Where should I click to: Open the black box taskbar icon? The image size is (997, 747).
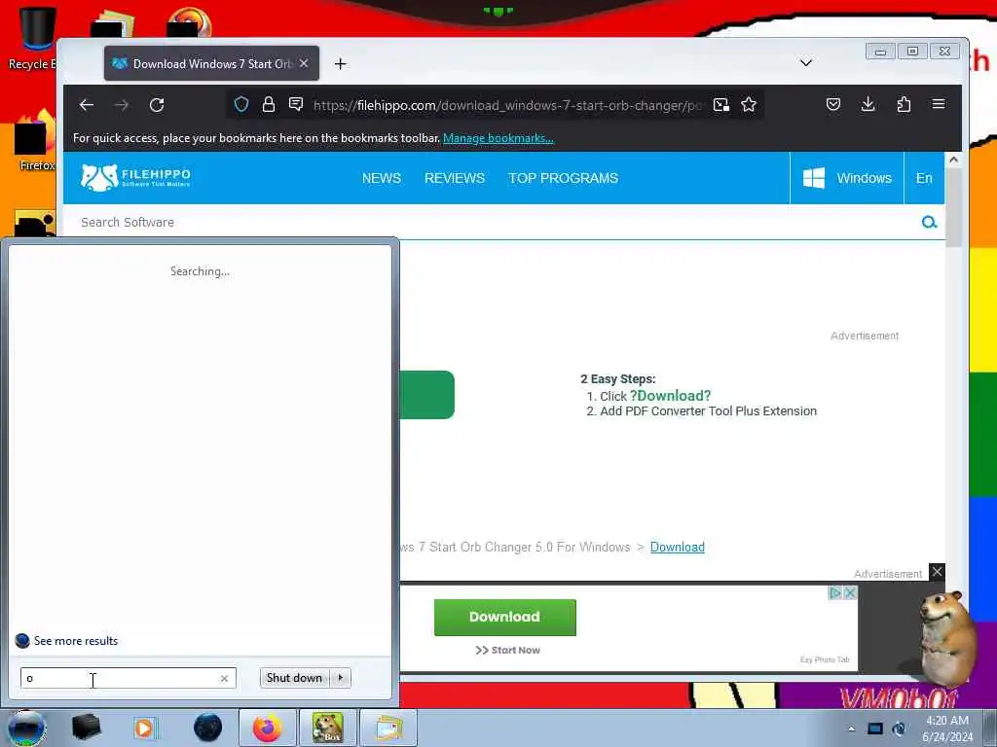86,728
